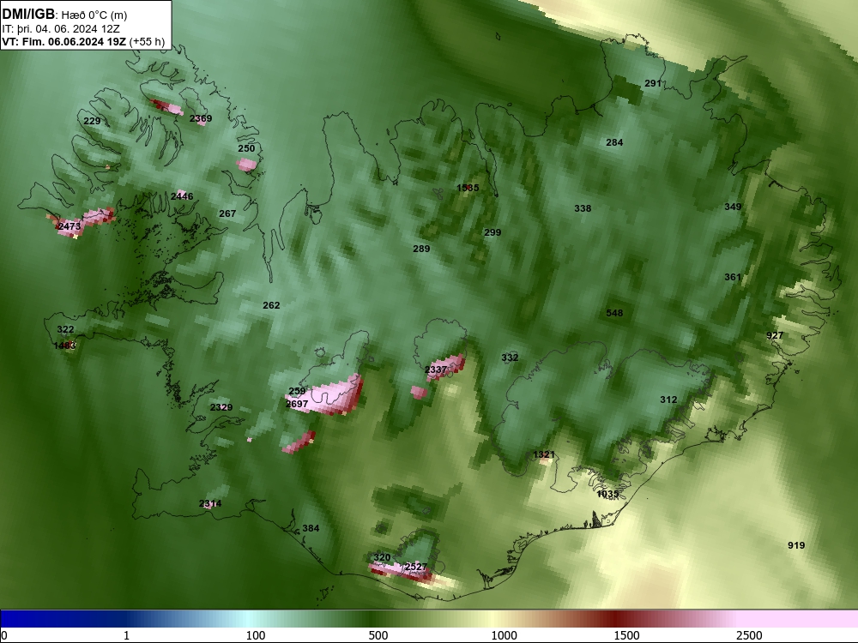Click the map value '250'
Image resolution: width=858 pixels, height=643 pixels.
(x=246, y=148)
